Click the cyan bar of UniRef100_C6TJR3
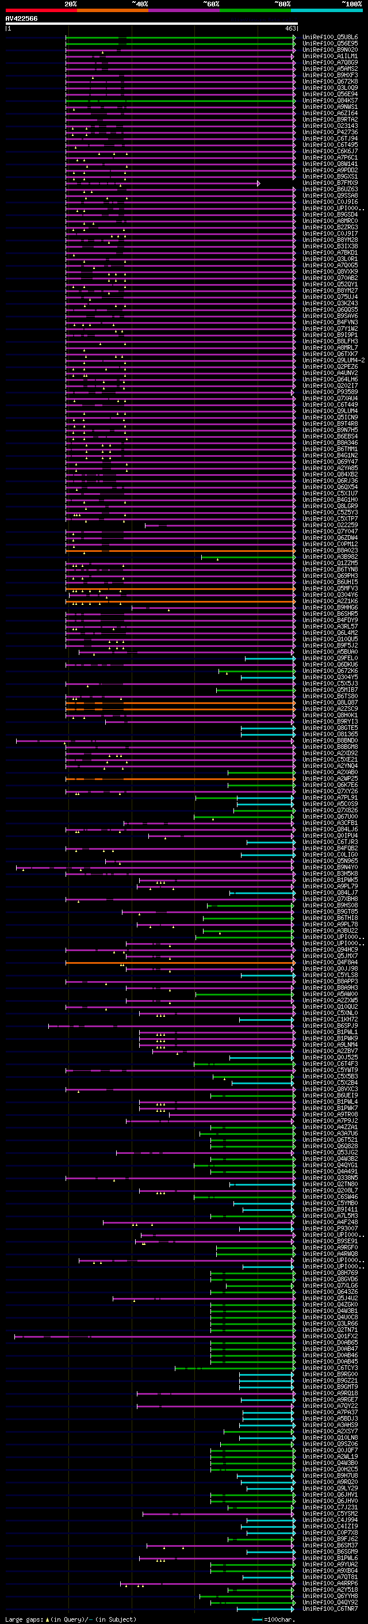Screen dimensions: 368x1624 coord(271,842)
